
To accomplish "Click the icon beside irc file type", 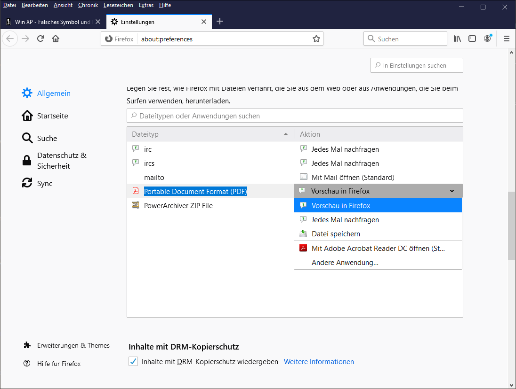I will 135,149.
